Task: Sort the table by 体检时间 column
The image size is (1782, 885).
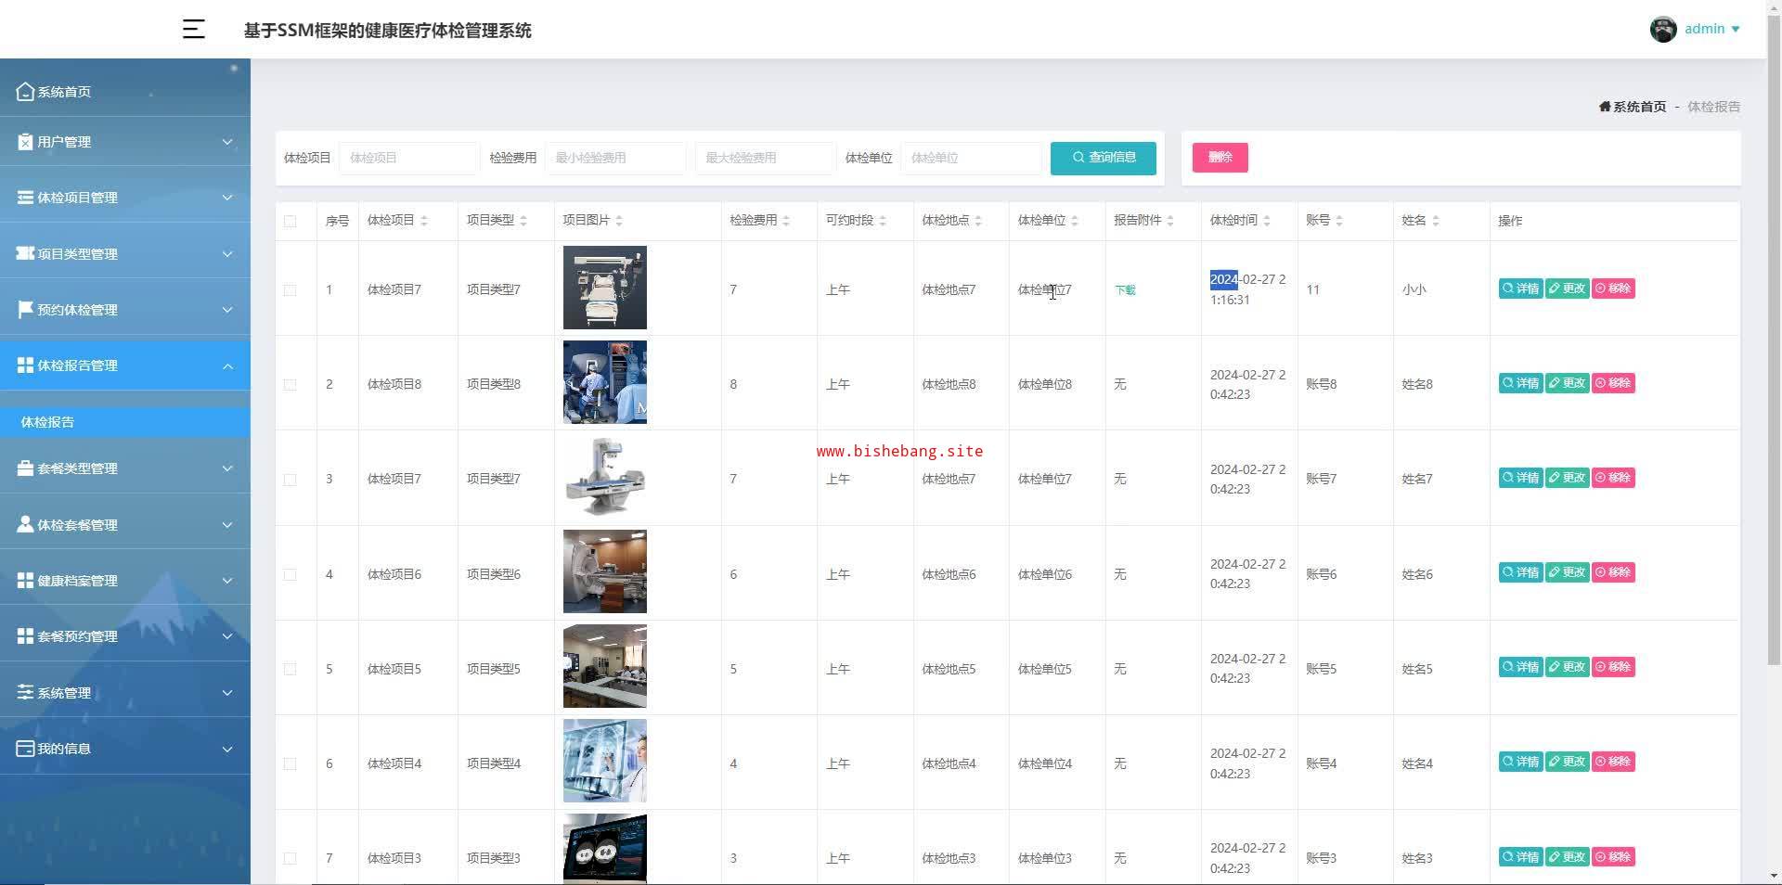Action: (x=1267, y=221)
